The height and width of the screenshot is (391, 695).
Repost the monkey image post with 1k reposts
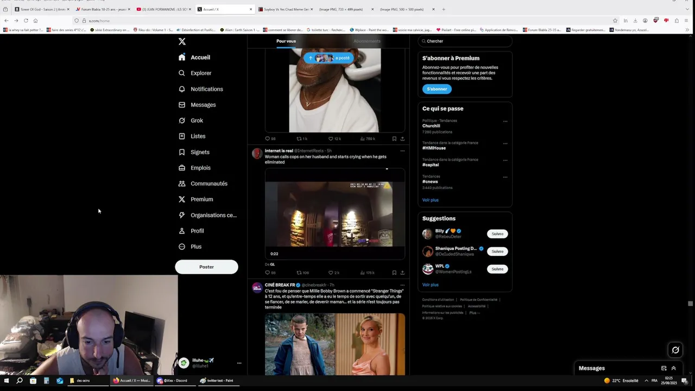[302, 138]
